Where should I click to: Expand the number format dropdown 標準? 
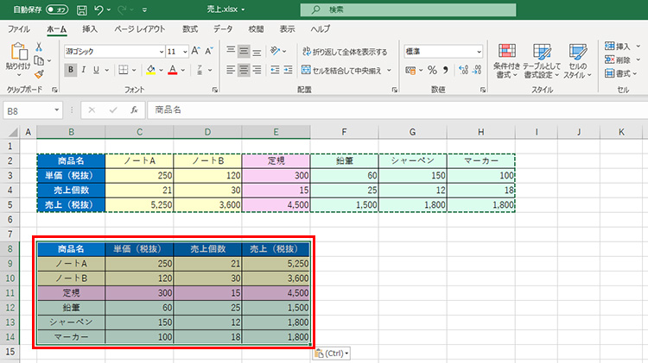pyautogui.click(x=478, y=51)
